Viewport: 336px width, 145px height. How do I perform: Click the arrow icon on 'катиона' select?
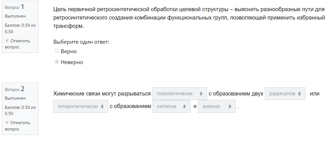pyautogui.click(x=184, y=107)
